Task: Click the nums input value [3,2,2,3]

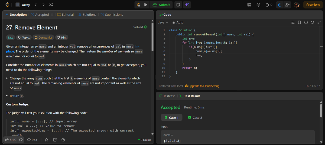Action: click(173, 141)
